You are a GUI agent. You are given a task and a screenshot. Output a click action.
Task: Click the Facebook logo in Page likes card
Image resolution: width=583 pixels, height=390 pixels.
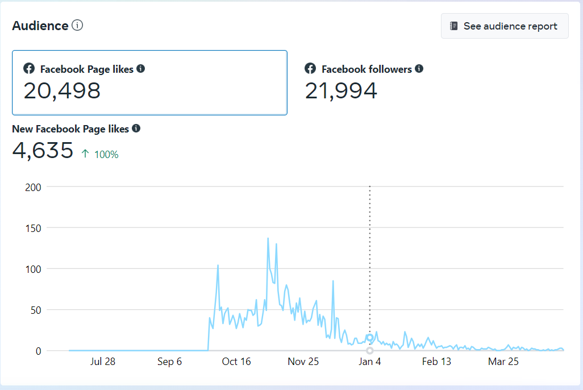tap(29, 69)
